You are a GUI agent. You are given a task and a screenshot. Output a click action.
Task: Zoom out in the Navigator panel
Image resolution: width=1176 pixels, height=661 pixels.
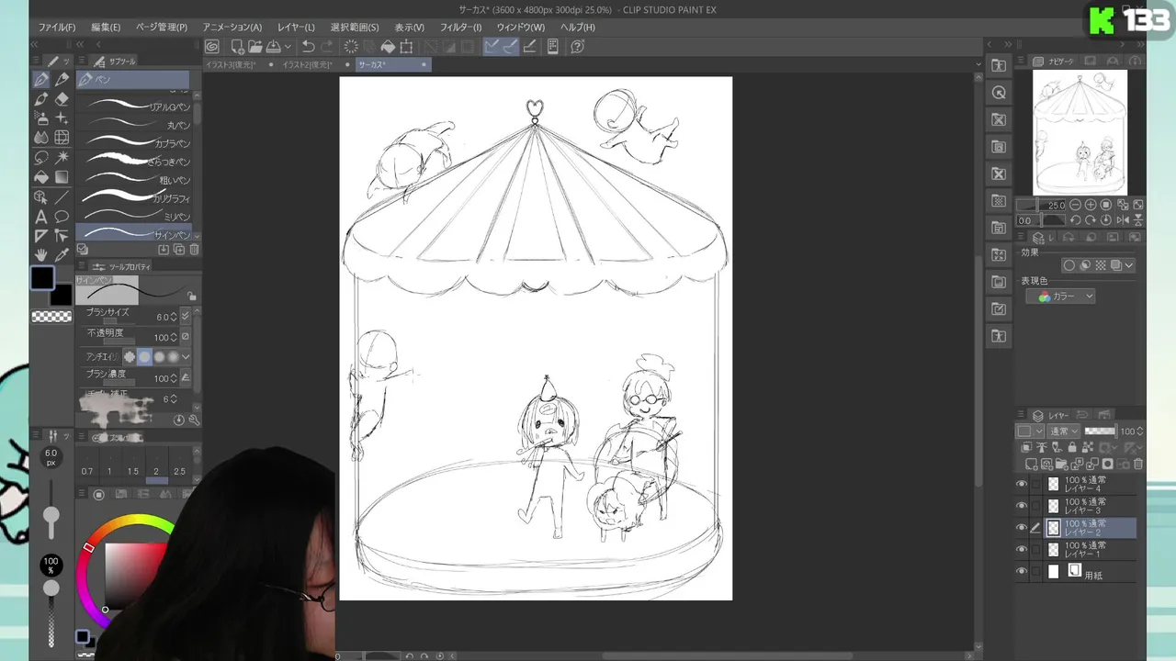point(1076,205)
